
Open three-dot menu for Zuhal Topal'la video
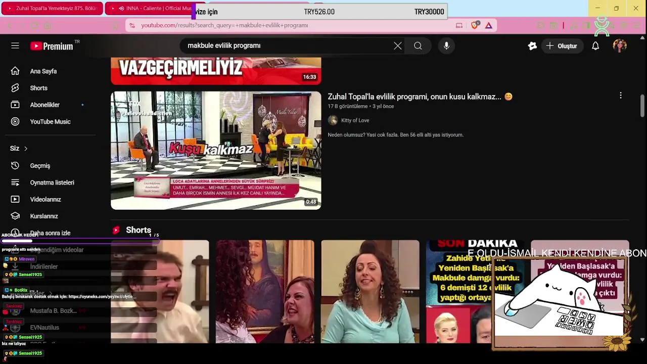point(621,96)
